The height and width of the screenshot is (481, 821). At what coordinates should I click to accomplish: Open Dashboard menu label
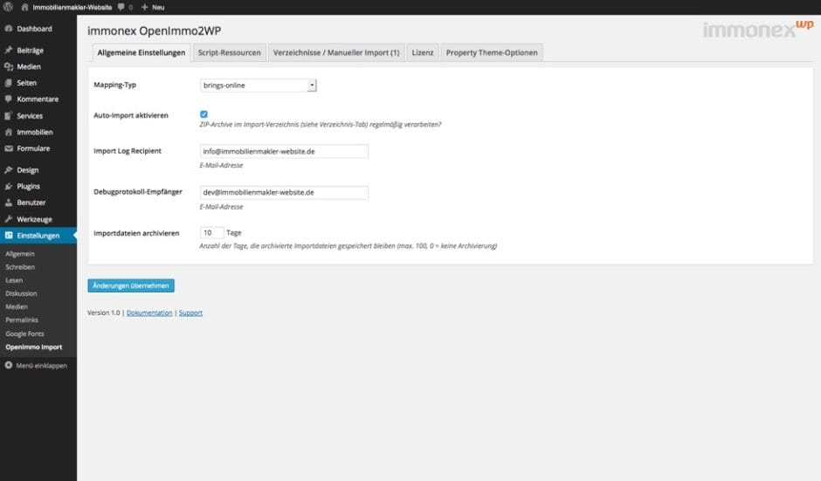pyautogui.click(x=34, y=29)
